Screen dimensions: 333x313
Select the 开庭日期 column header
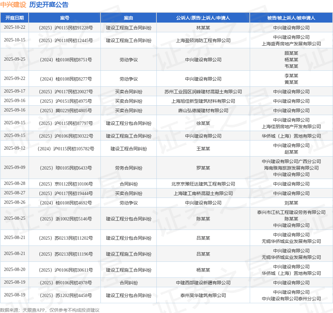click(14, 18)
